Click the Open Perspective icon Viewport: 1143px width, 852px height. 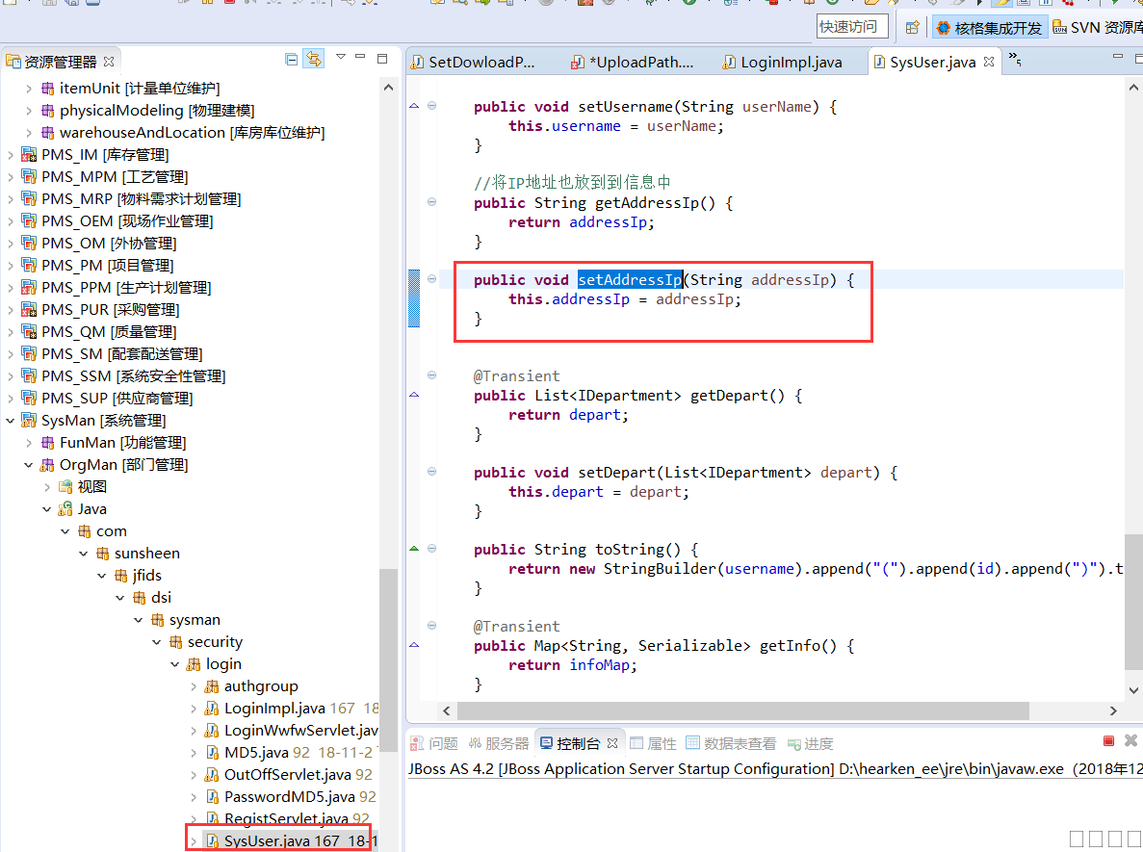pos(913,27)
